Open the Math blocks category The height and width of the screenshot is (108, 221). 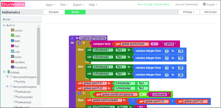(16, 41)
